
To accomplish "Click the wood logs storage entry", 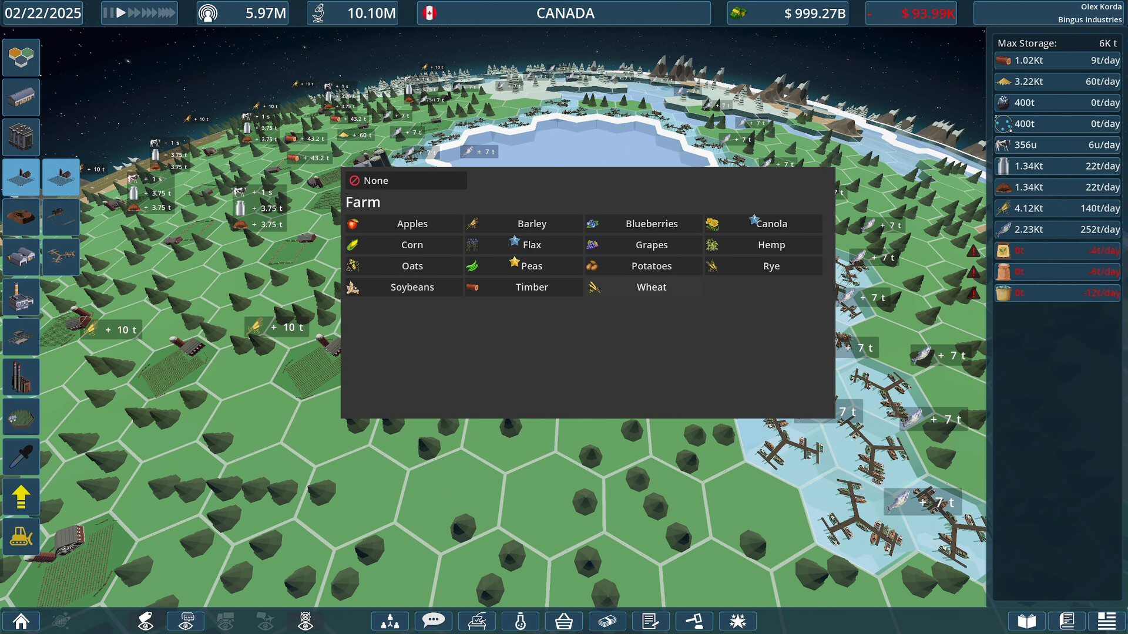I will 1057,60.
